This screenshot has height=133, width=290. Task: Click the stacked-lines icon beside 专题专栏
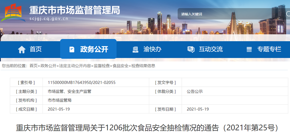tap(249, 50)
